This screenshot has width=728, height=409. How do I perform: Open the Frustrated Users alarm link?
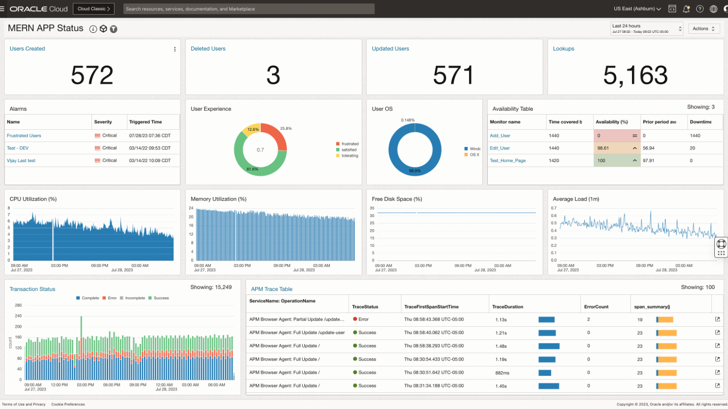24,135
